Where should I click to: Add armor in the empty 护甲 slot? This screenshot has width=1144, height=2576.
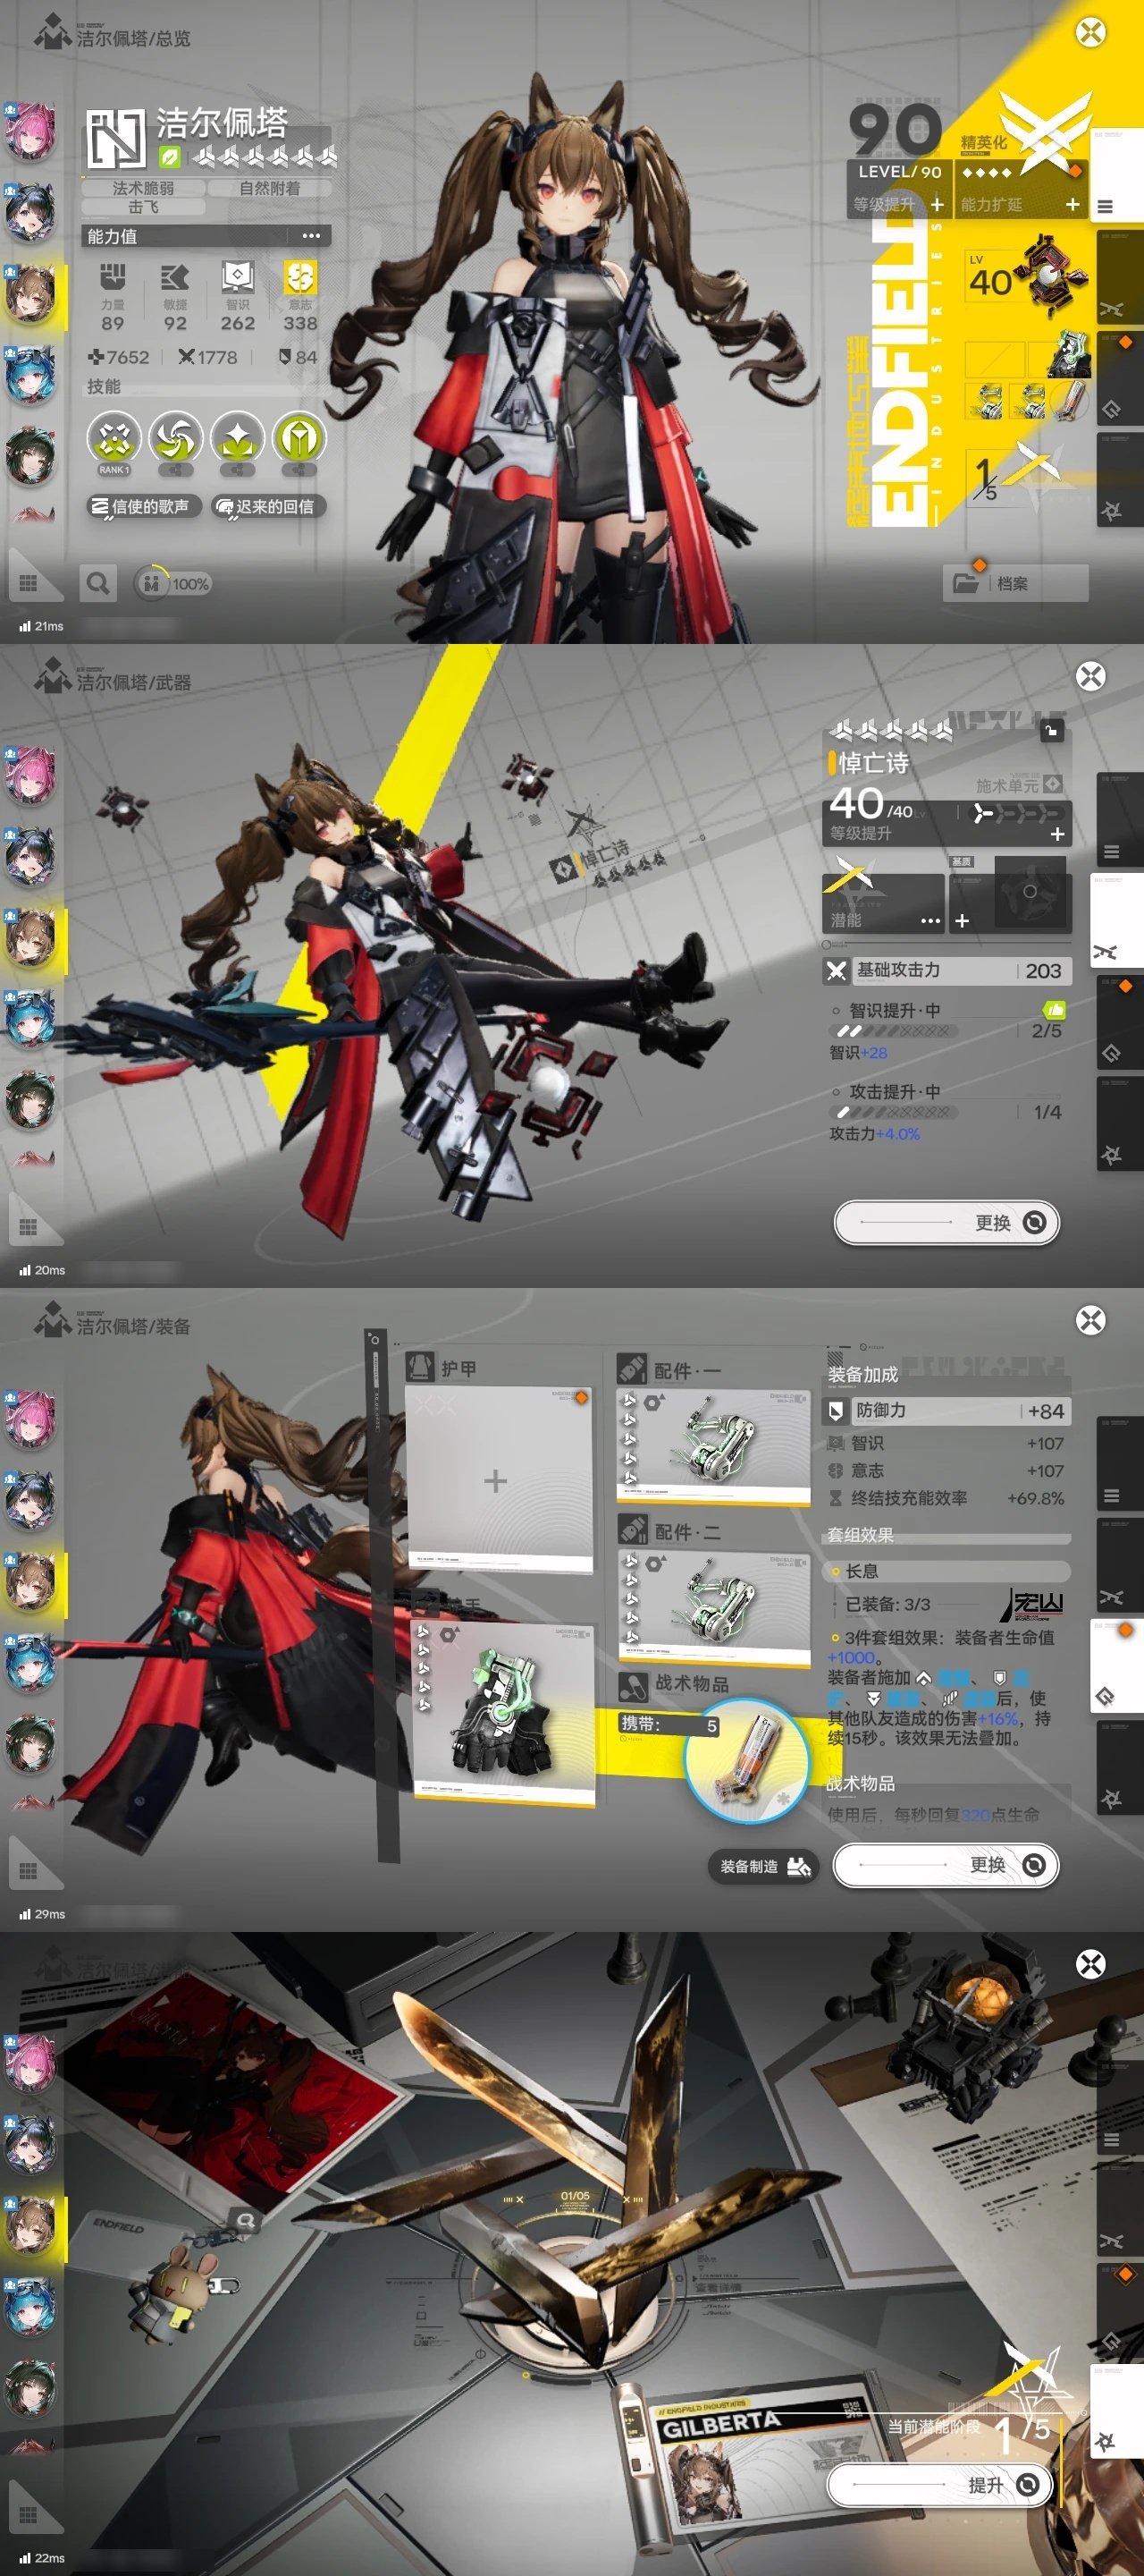point(495,1480)
